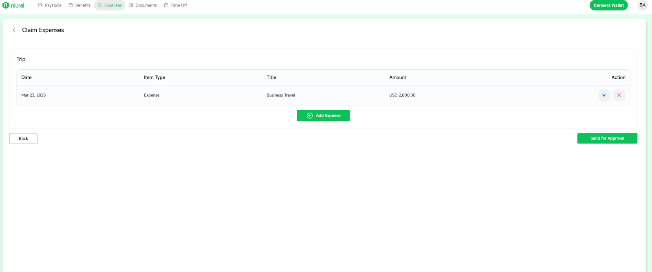Go to the Documents tab
Viewport: 652px width, 272px height.
tap(143, 5)
